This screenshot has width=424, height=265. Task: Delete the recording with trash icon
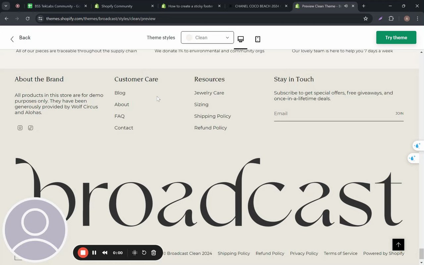[154, 253]
